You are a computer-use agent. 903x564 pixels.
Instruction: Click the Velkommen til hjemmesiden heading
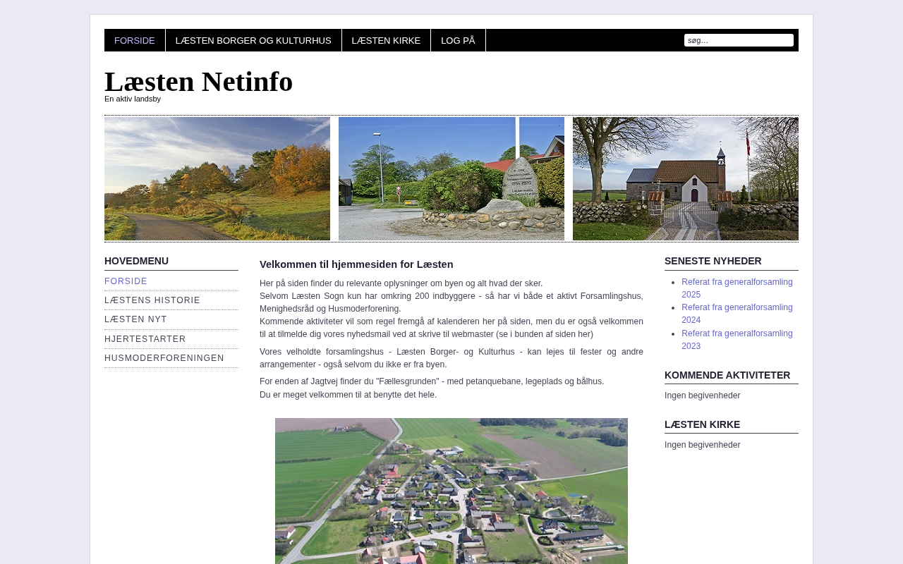click(x=356, y=264)
